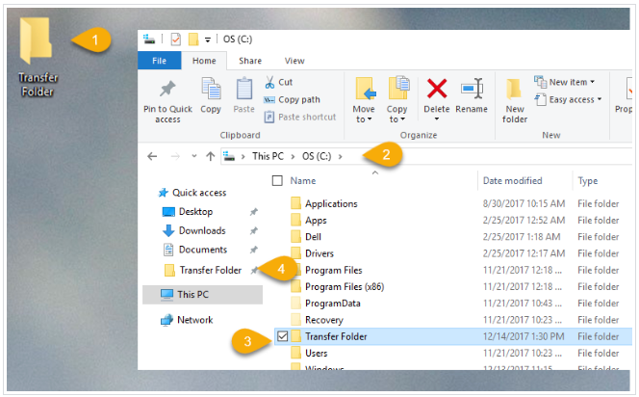Open recent locations dropdown near arrows
Screen dimensions: 639x397
point(194,156)
